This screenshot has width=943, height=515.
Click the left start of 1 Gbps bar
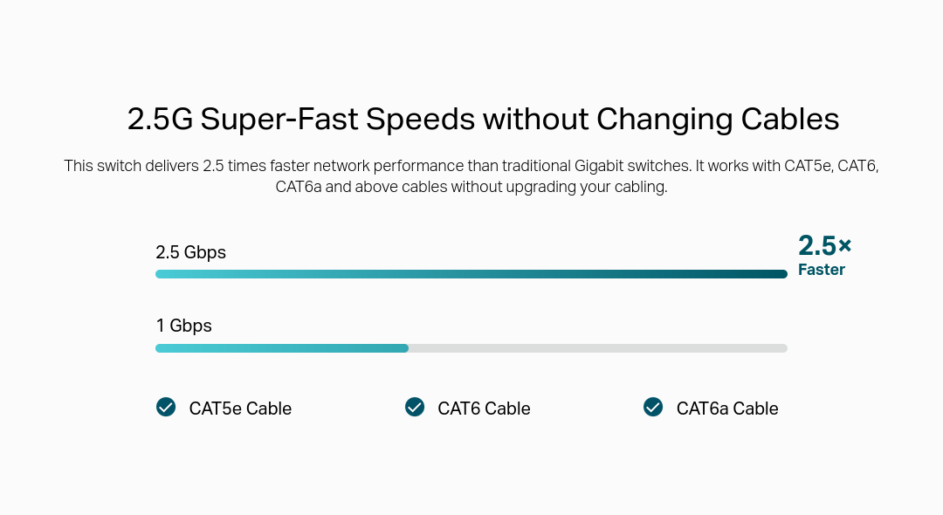pyautogui.click(x=163, y=348)
